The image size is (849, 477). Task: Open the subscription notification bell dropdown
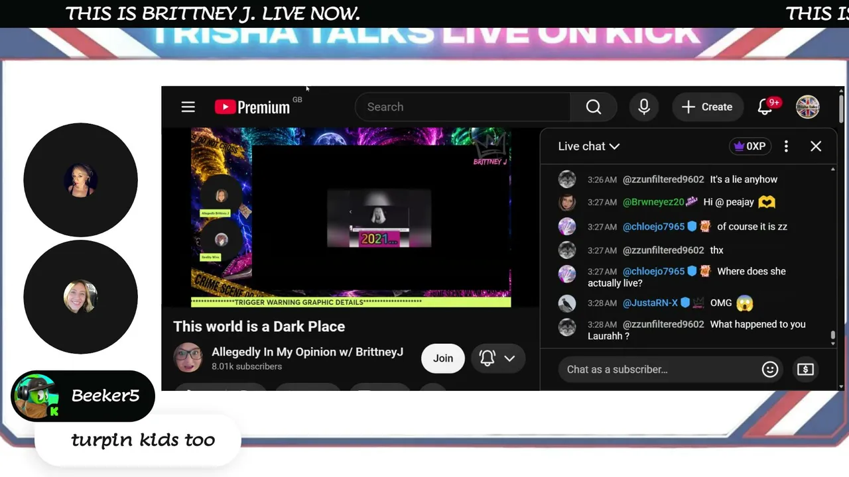497,358
